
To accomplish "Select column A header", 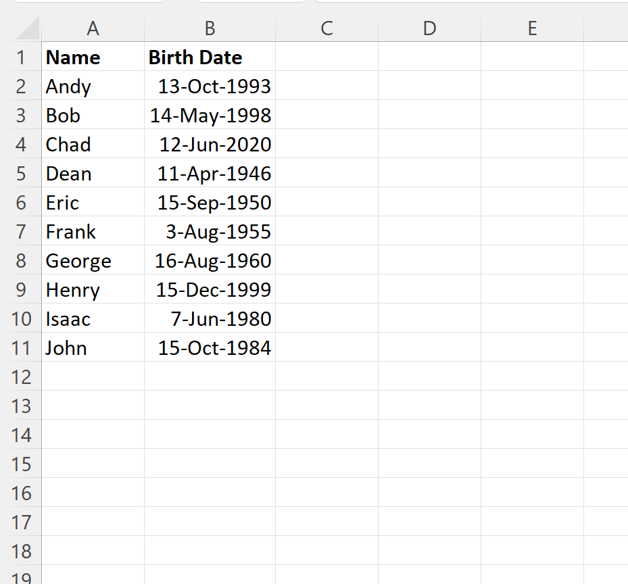I will pos(93,28).
